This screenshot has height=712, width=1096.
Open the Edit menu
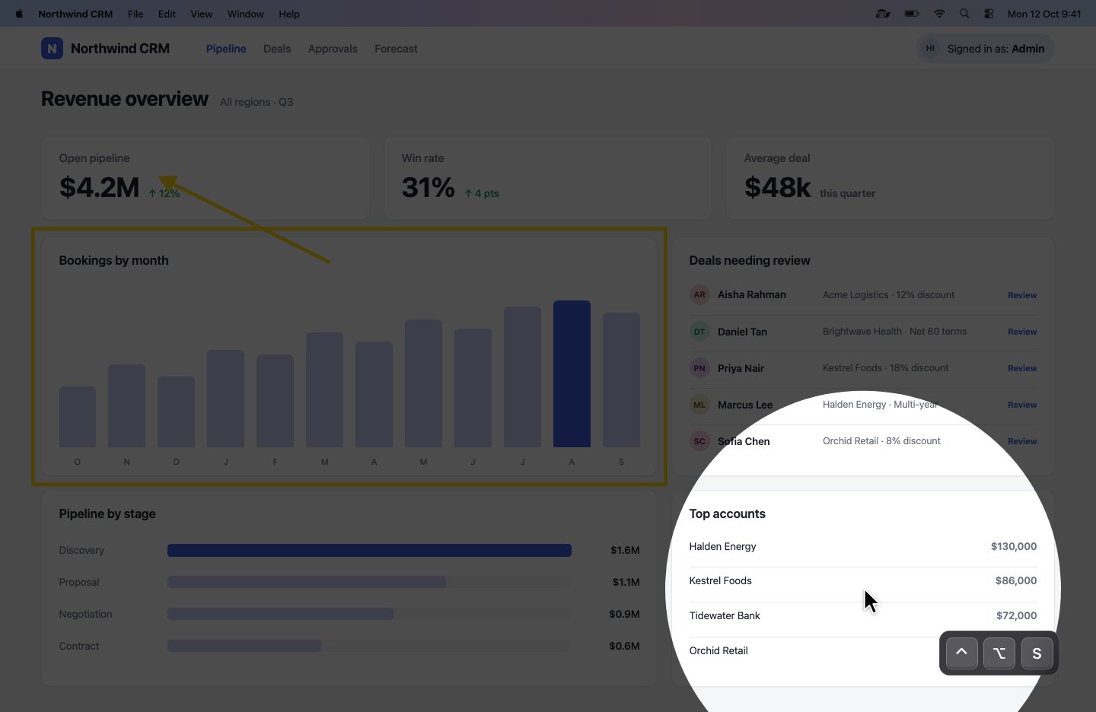pyautogui.click(x=167, y=14)
